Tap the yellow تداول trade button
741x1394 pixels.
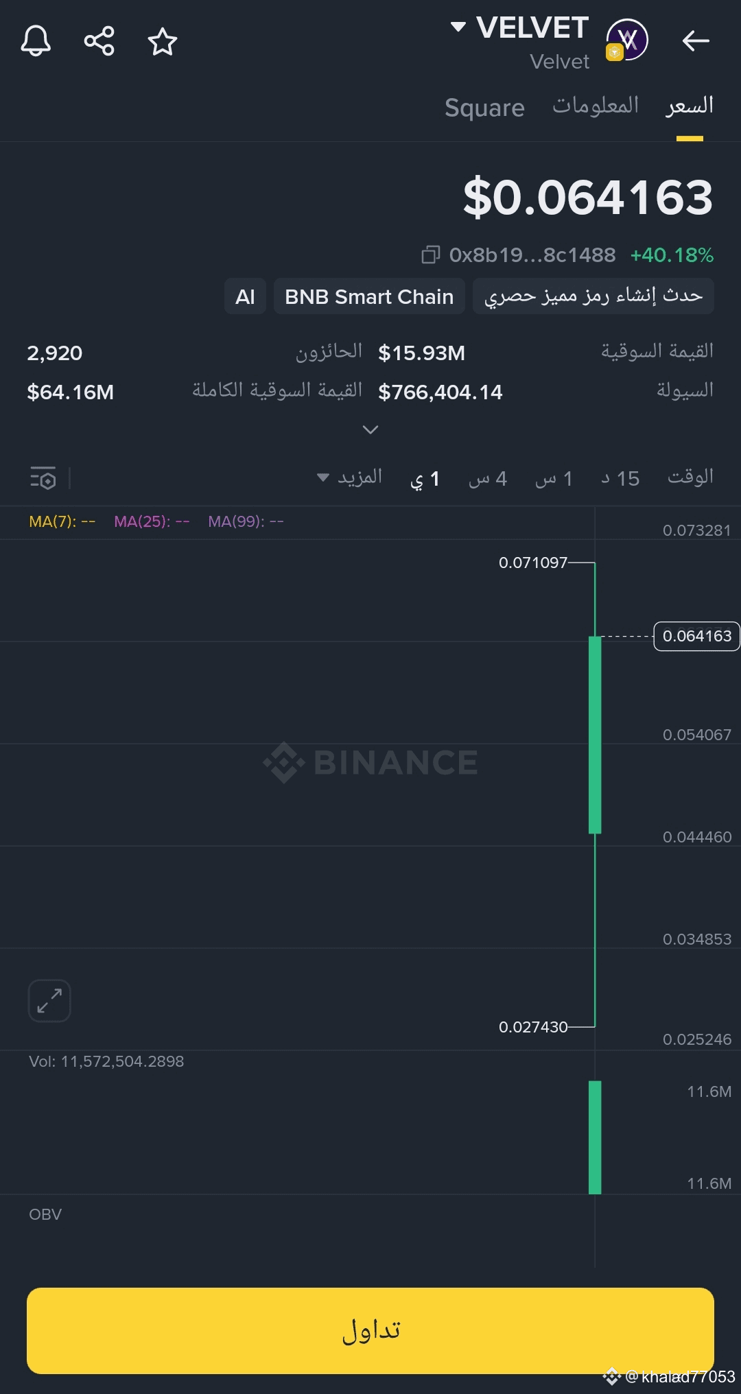[370, 1330]
